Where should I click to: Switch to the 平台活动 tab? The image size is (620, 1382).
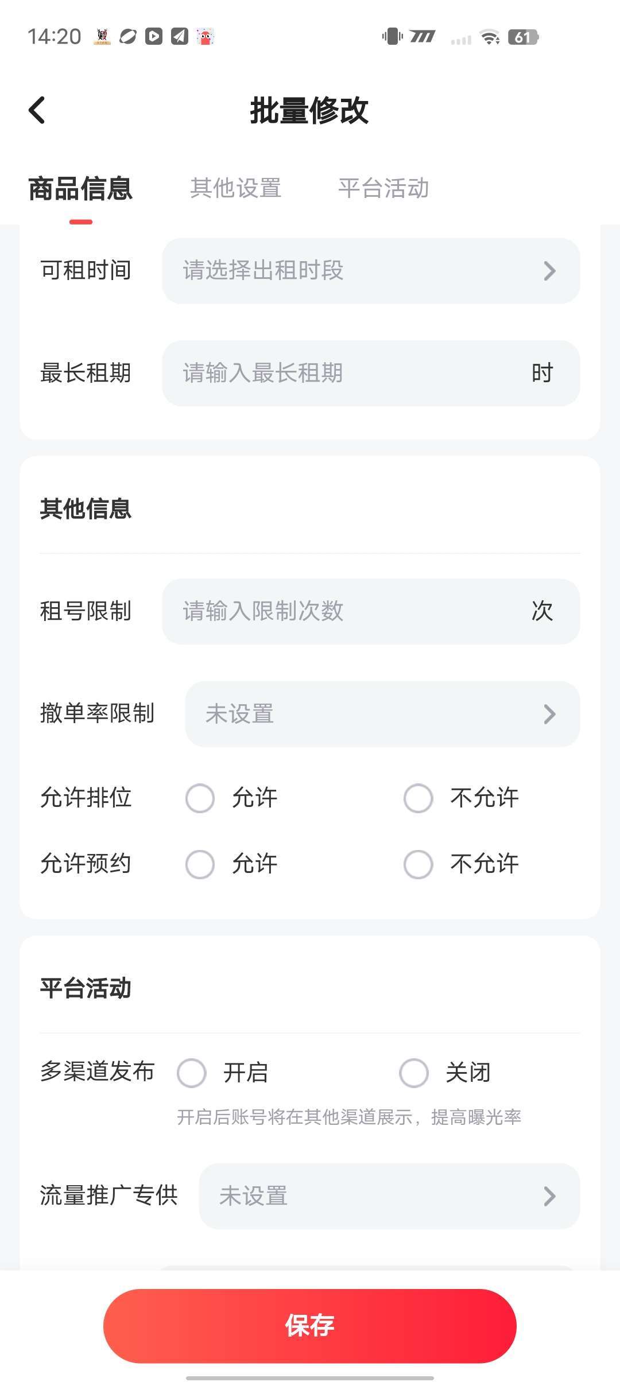point(383,188)
